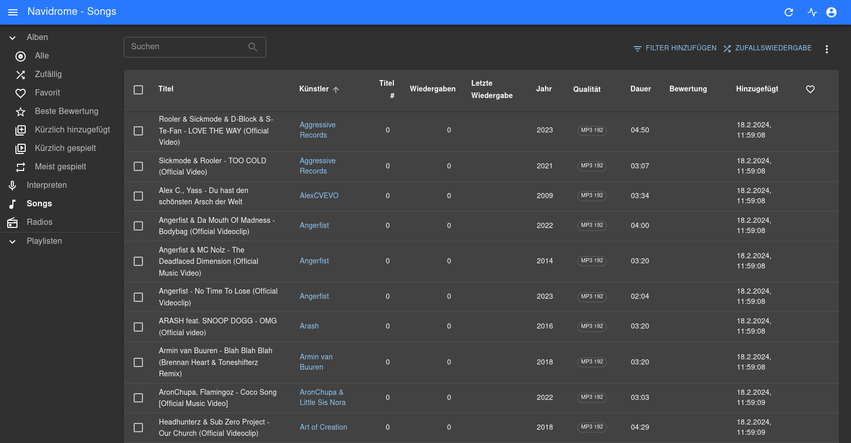Click ZUFALLSWIEDERGABE button
The width and height of the screenshot is (851, 443).
coord(767,48)
